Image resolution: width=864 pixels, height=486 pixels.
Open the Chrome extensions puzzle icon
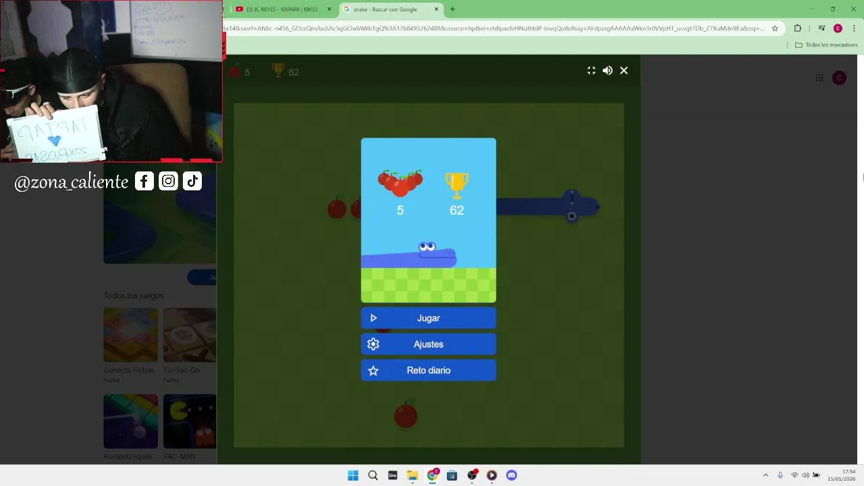[x=798, y=28]
